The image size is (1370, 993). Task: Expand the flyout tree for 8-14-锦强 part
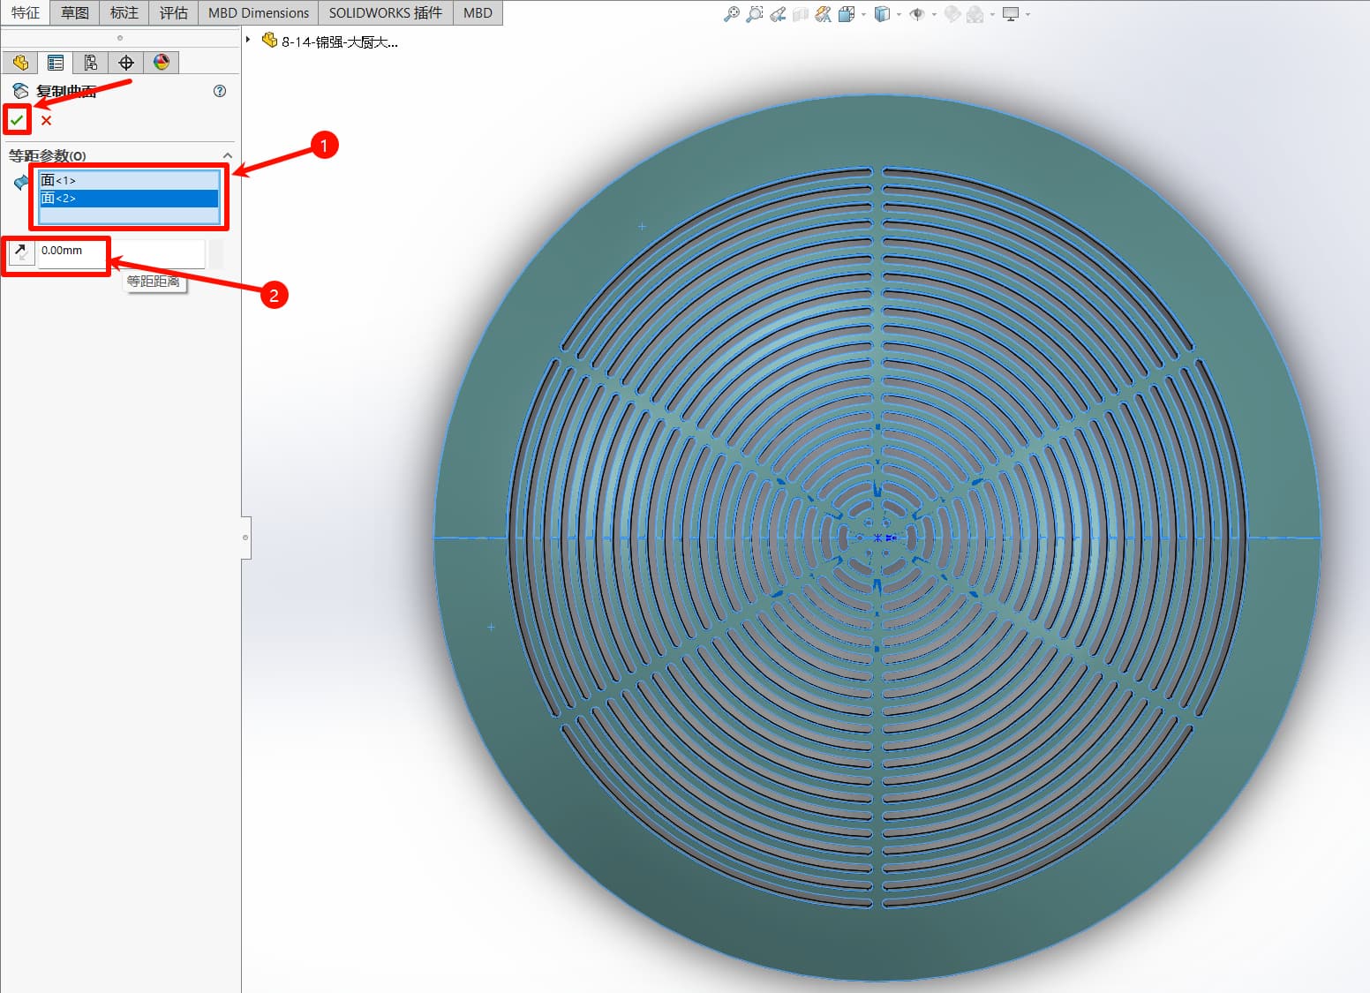(248, 40)
